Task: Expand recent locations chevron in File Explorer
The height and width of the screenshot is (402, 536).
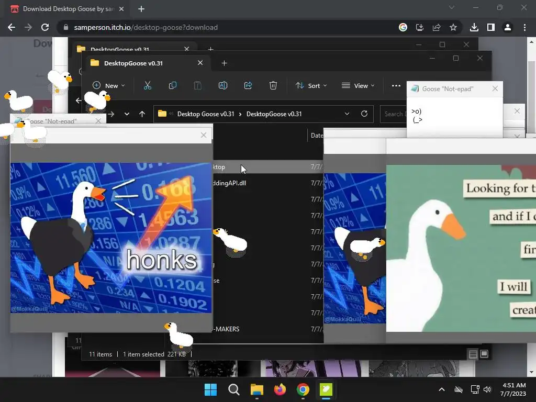Action: tap(127, 114)
